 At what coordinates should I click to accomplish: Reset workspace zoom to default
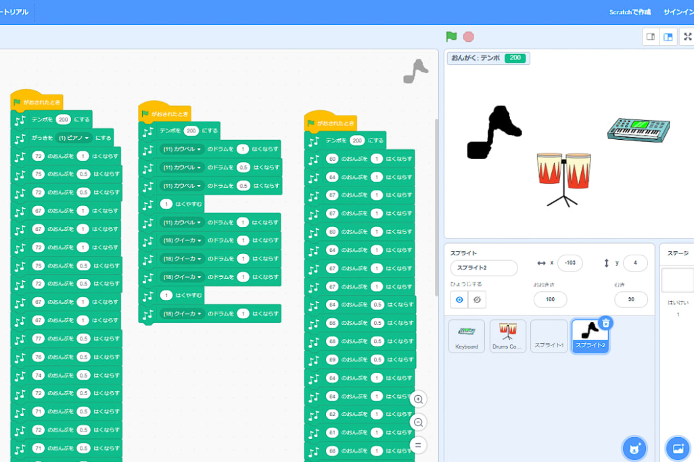click(419, 445)
